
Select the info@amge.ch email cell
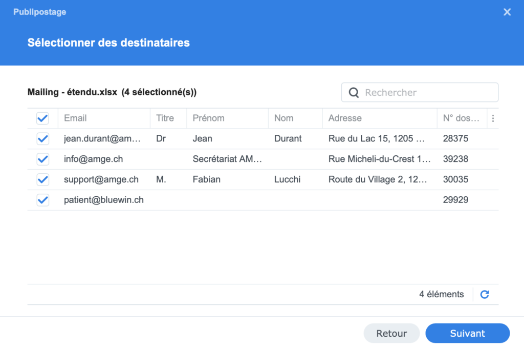(93, 159)
